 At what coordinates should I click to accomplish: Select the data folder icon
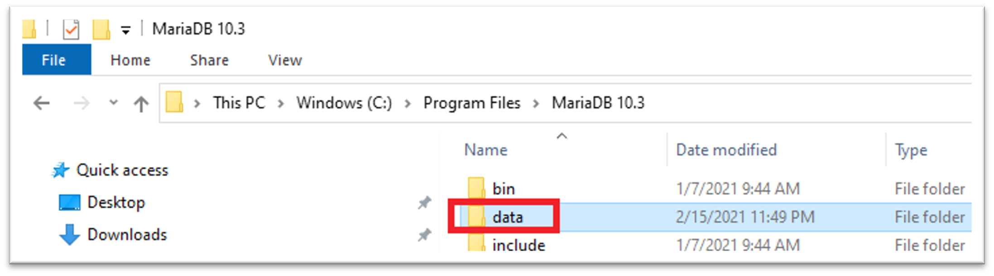point(476,217)
